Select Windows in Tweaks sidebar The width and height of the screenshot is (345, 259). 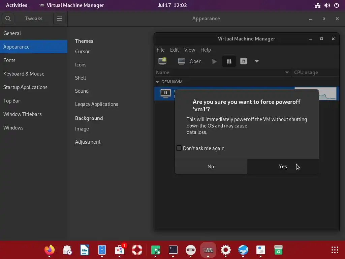point(34,128)
